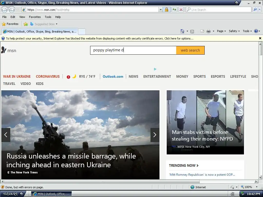The image size is (263, 197).
Task: Click the Live Search input box
Action: pos(219,9)
